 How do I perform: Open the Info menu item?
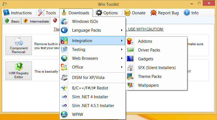pos(191,13)
